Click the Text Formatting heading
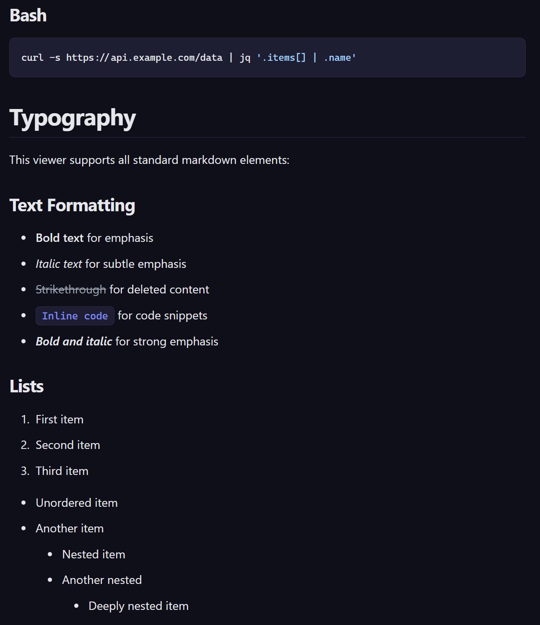The width and height of the screenshot is (540, 625). coord(72,205)
